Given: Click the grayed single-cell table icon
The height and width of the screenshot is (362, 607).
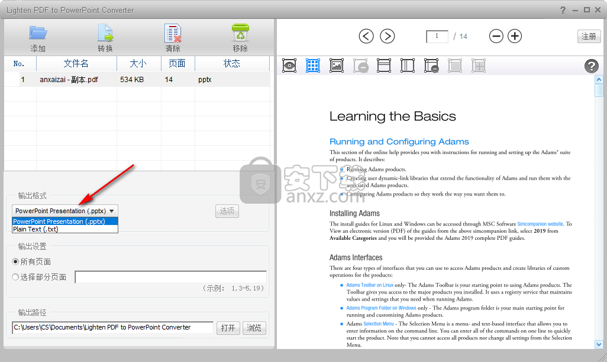Looking at the screenshot, I should click(x=455, y=66).
